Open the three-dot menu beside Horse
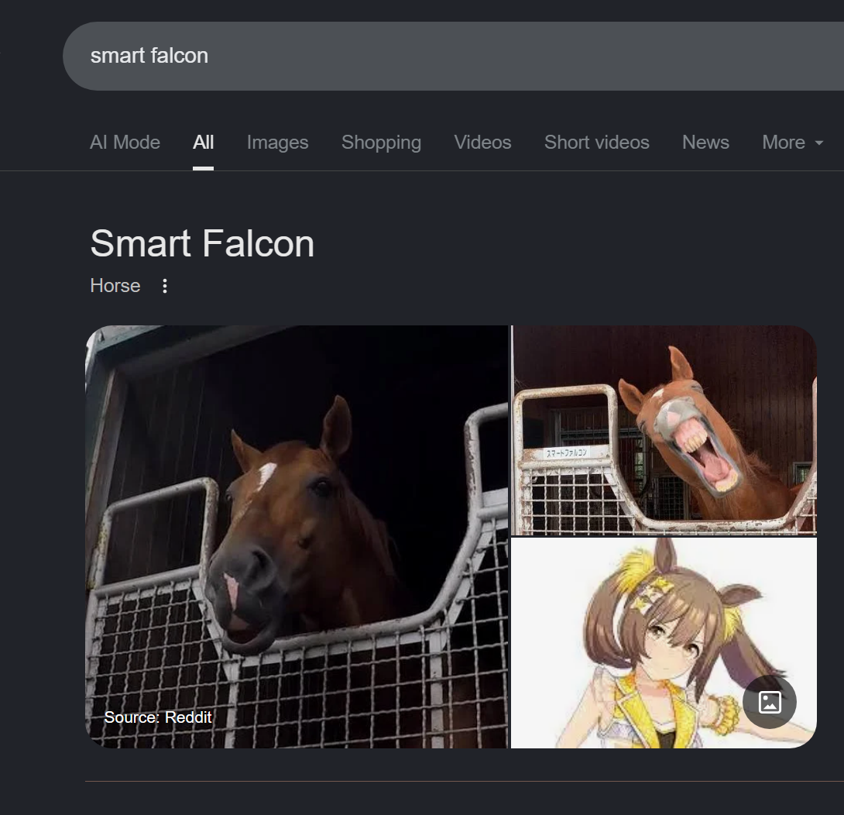The image size is (844, 815). 165,286
